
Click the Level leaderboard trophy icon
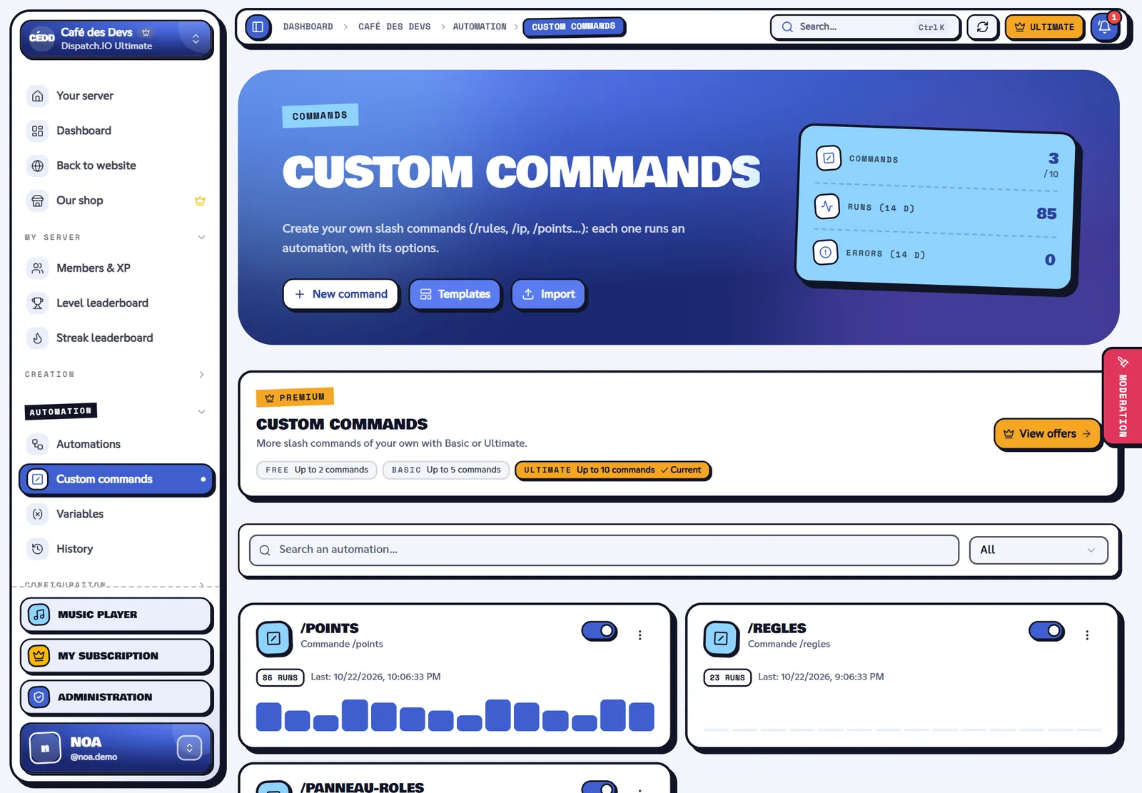tap(38, 303)
